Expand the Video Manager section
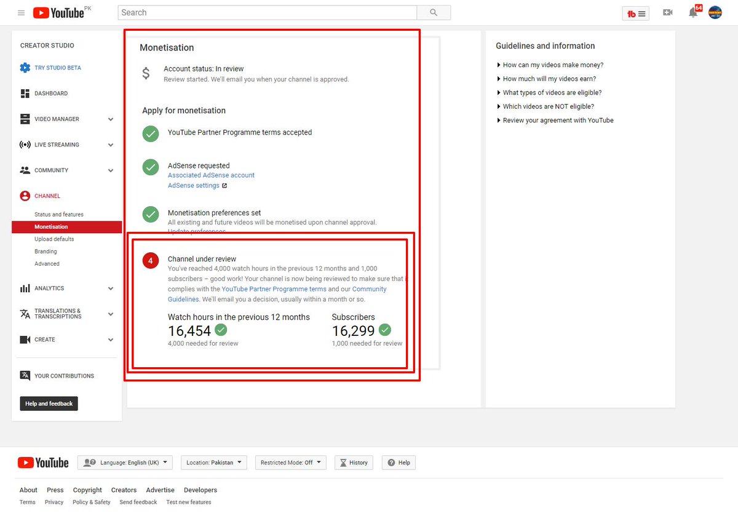 click(x=111, y=119)
